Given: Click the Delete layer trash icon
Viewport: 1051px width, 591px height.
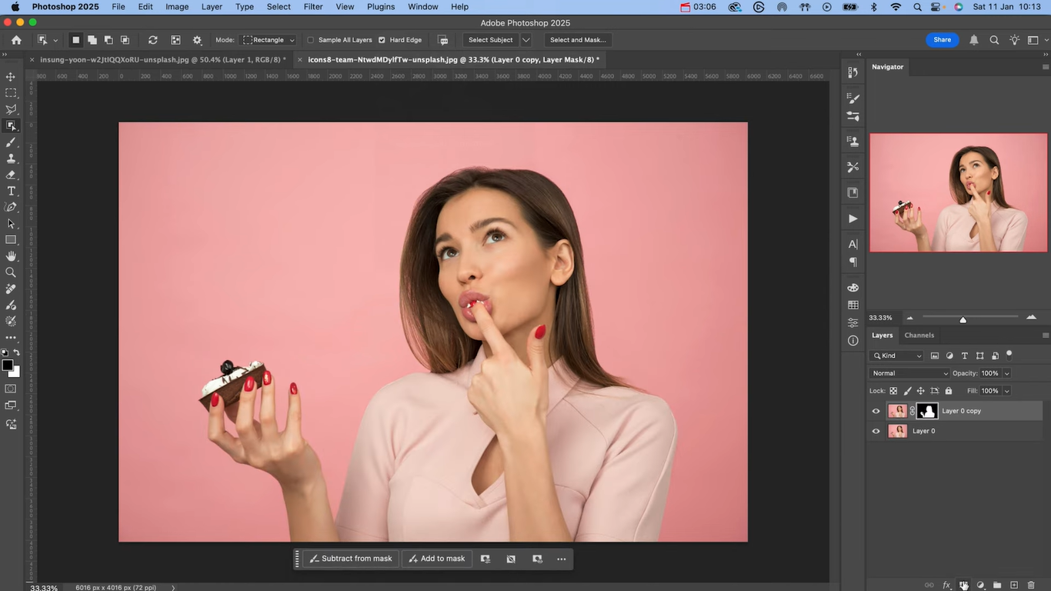Looking at the screenshot, I should pos(1029,585).
